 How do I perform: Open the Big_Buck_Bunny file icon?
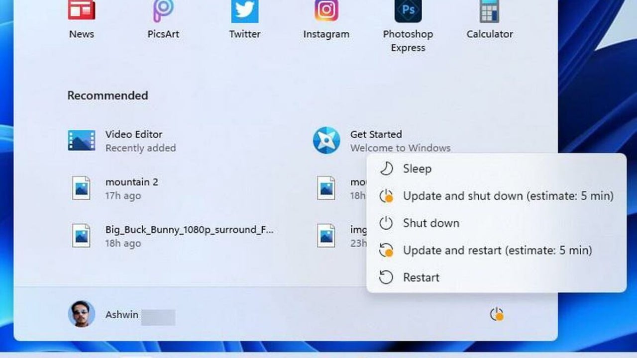pos(81,236)
